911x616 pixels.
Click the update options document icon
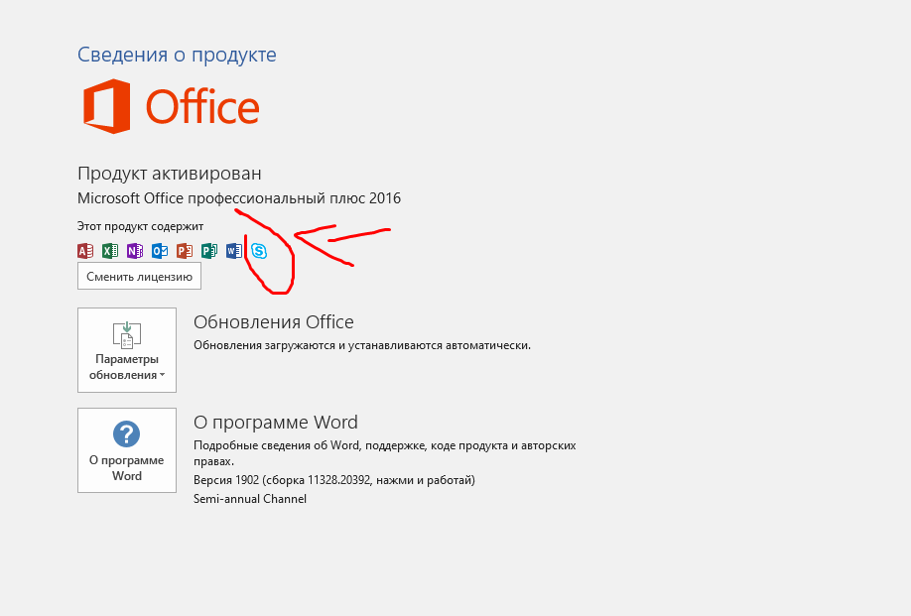127,335
